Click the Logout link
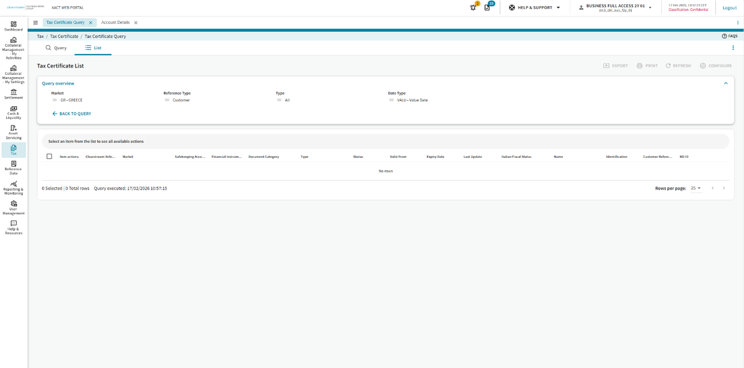Viewport: 744px width, 368px height. (x=729, y=8)
